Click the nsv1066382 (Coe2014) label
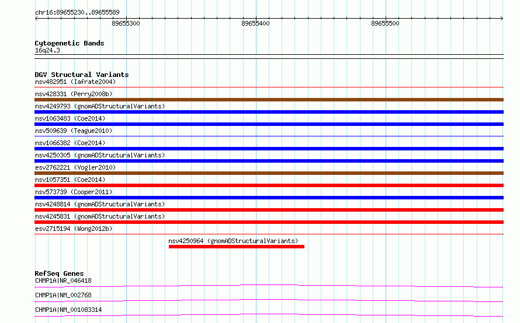This screenshot has width=520, height=323. 70,143
